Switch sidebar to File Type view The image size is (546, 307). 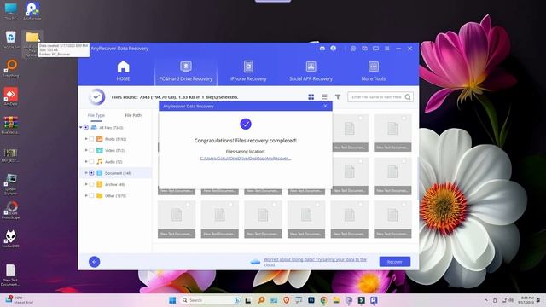[96, 115]
